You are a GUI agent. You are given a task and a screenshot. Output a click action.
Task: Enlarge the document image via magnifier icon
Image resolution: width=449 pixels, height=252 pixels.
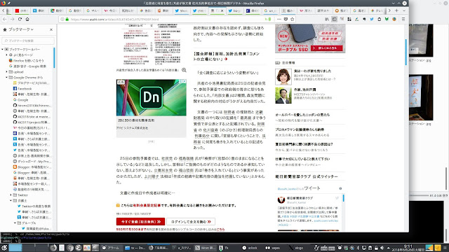184,70
